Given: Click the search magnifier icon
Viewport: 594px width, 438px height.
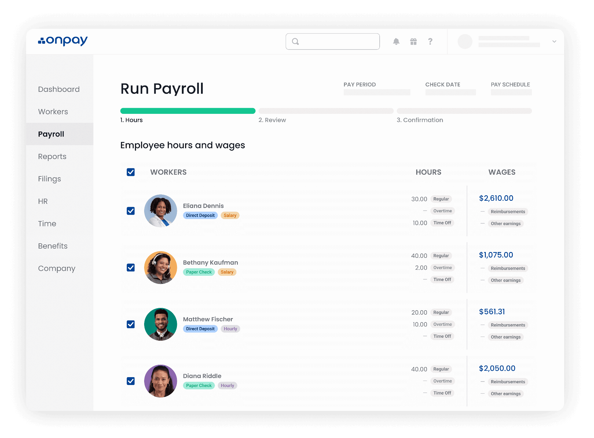Looking at the screenshot, I should (x=295, y=41).
